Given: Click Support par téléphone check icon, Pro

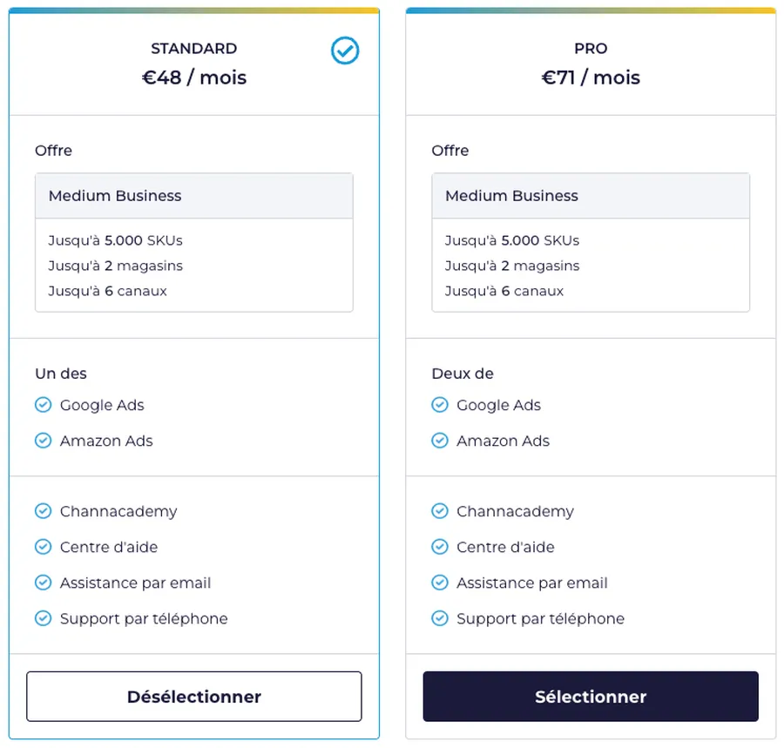Looking at the screenshot, I should [440, 618].
